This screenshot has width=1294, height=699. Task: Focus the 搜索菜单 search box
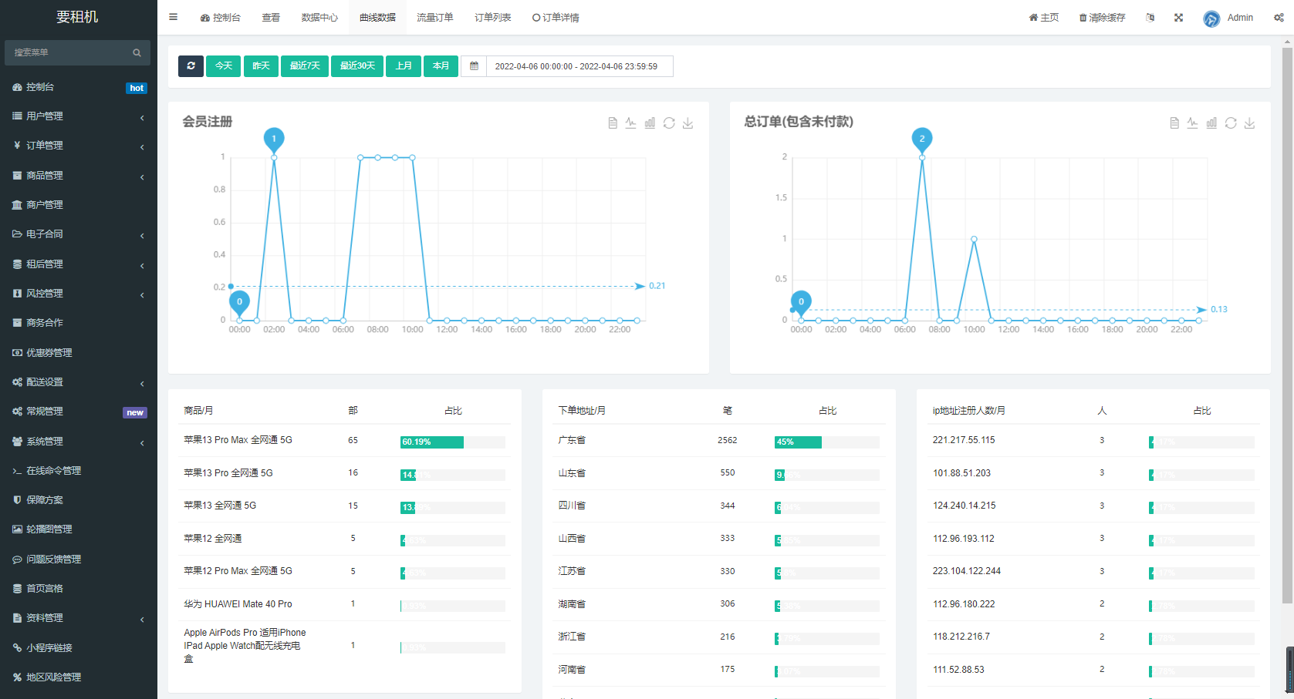coord(68,52)
